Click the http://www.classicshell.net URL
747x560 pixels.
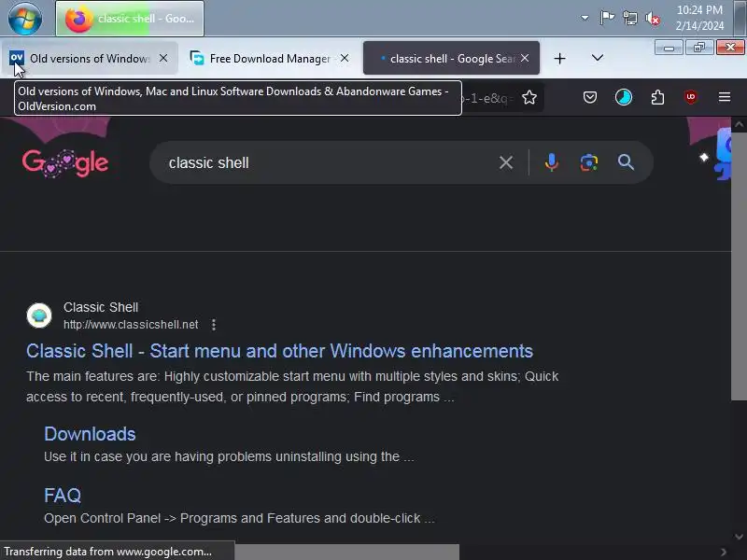pyautogui.click(x=131, y=325)
